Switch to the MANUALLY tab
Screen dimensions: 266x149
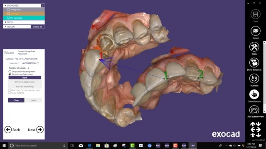point(15,63)
